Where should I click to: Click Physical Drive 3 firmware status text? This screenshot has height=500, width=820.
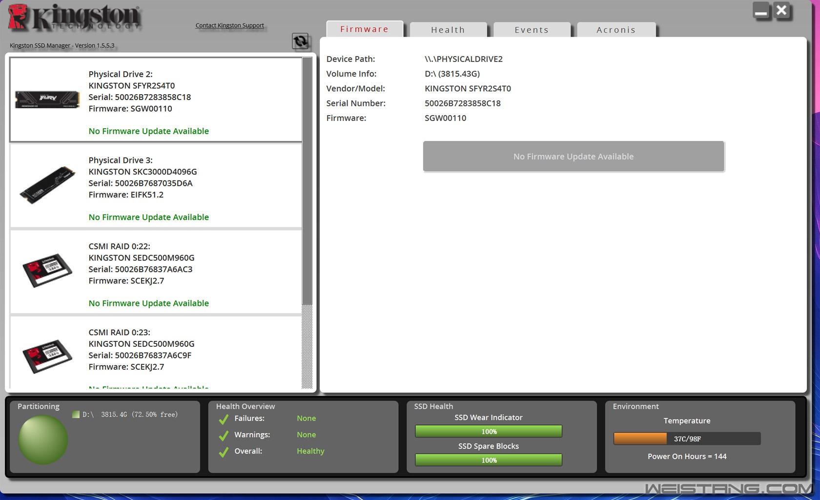click(x=149, y=217)
